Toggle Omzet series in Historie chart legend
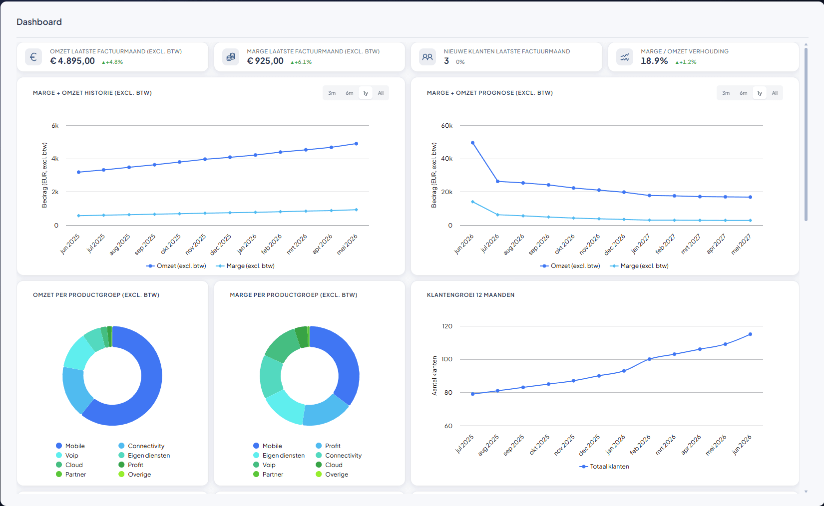The height and width of the screenshot is (506, 824). click(x=176, y=266)
